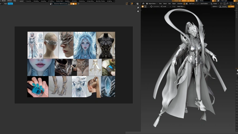Open the Production workspace tab

pos(28,1)
